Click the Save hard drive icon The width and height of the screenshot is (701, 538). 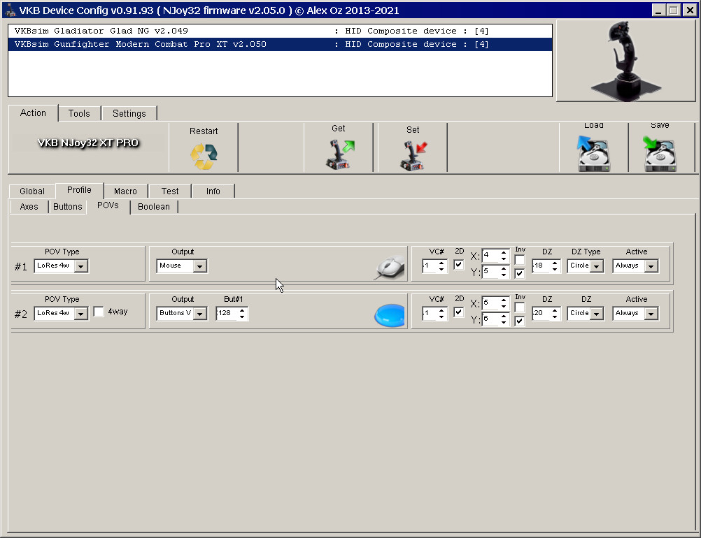point(660,154)
